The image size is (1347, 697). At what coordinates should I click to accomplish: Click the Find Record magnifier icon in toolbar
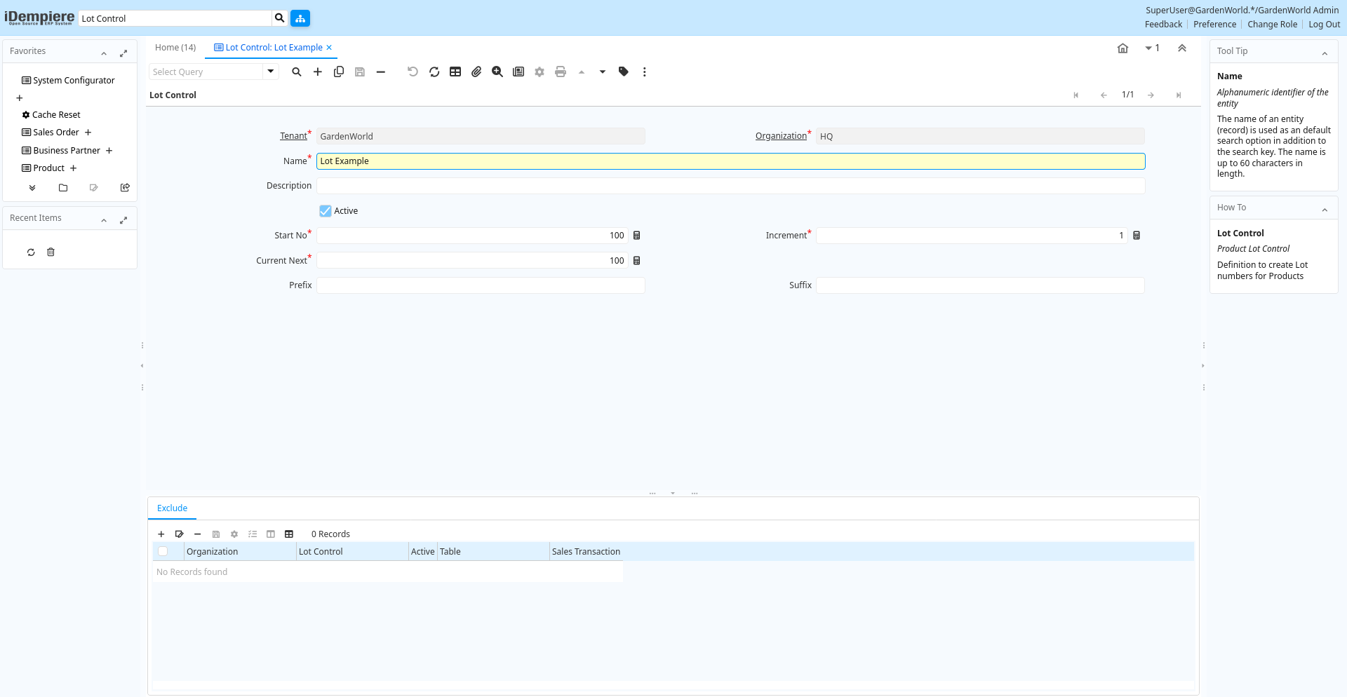click(x=297, y=72)
